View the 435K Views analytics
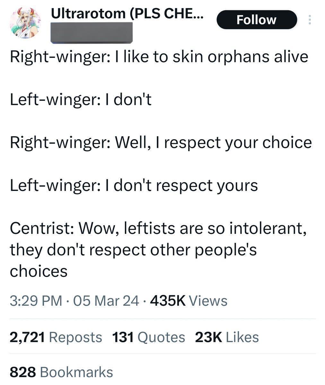The image size is (325, 385). 189,301
